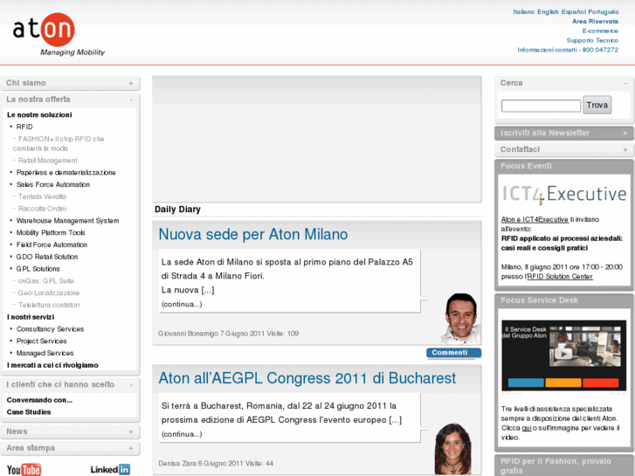Click the ICT4Executive logo
Viewport: 635px width, 476px height.
coord(563,195)
